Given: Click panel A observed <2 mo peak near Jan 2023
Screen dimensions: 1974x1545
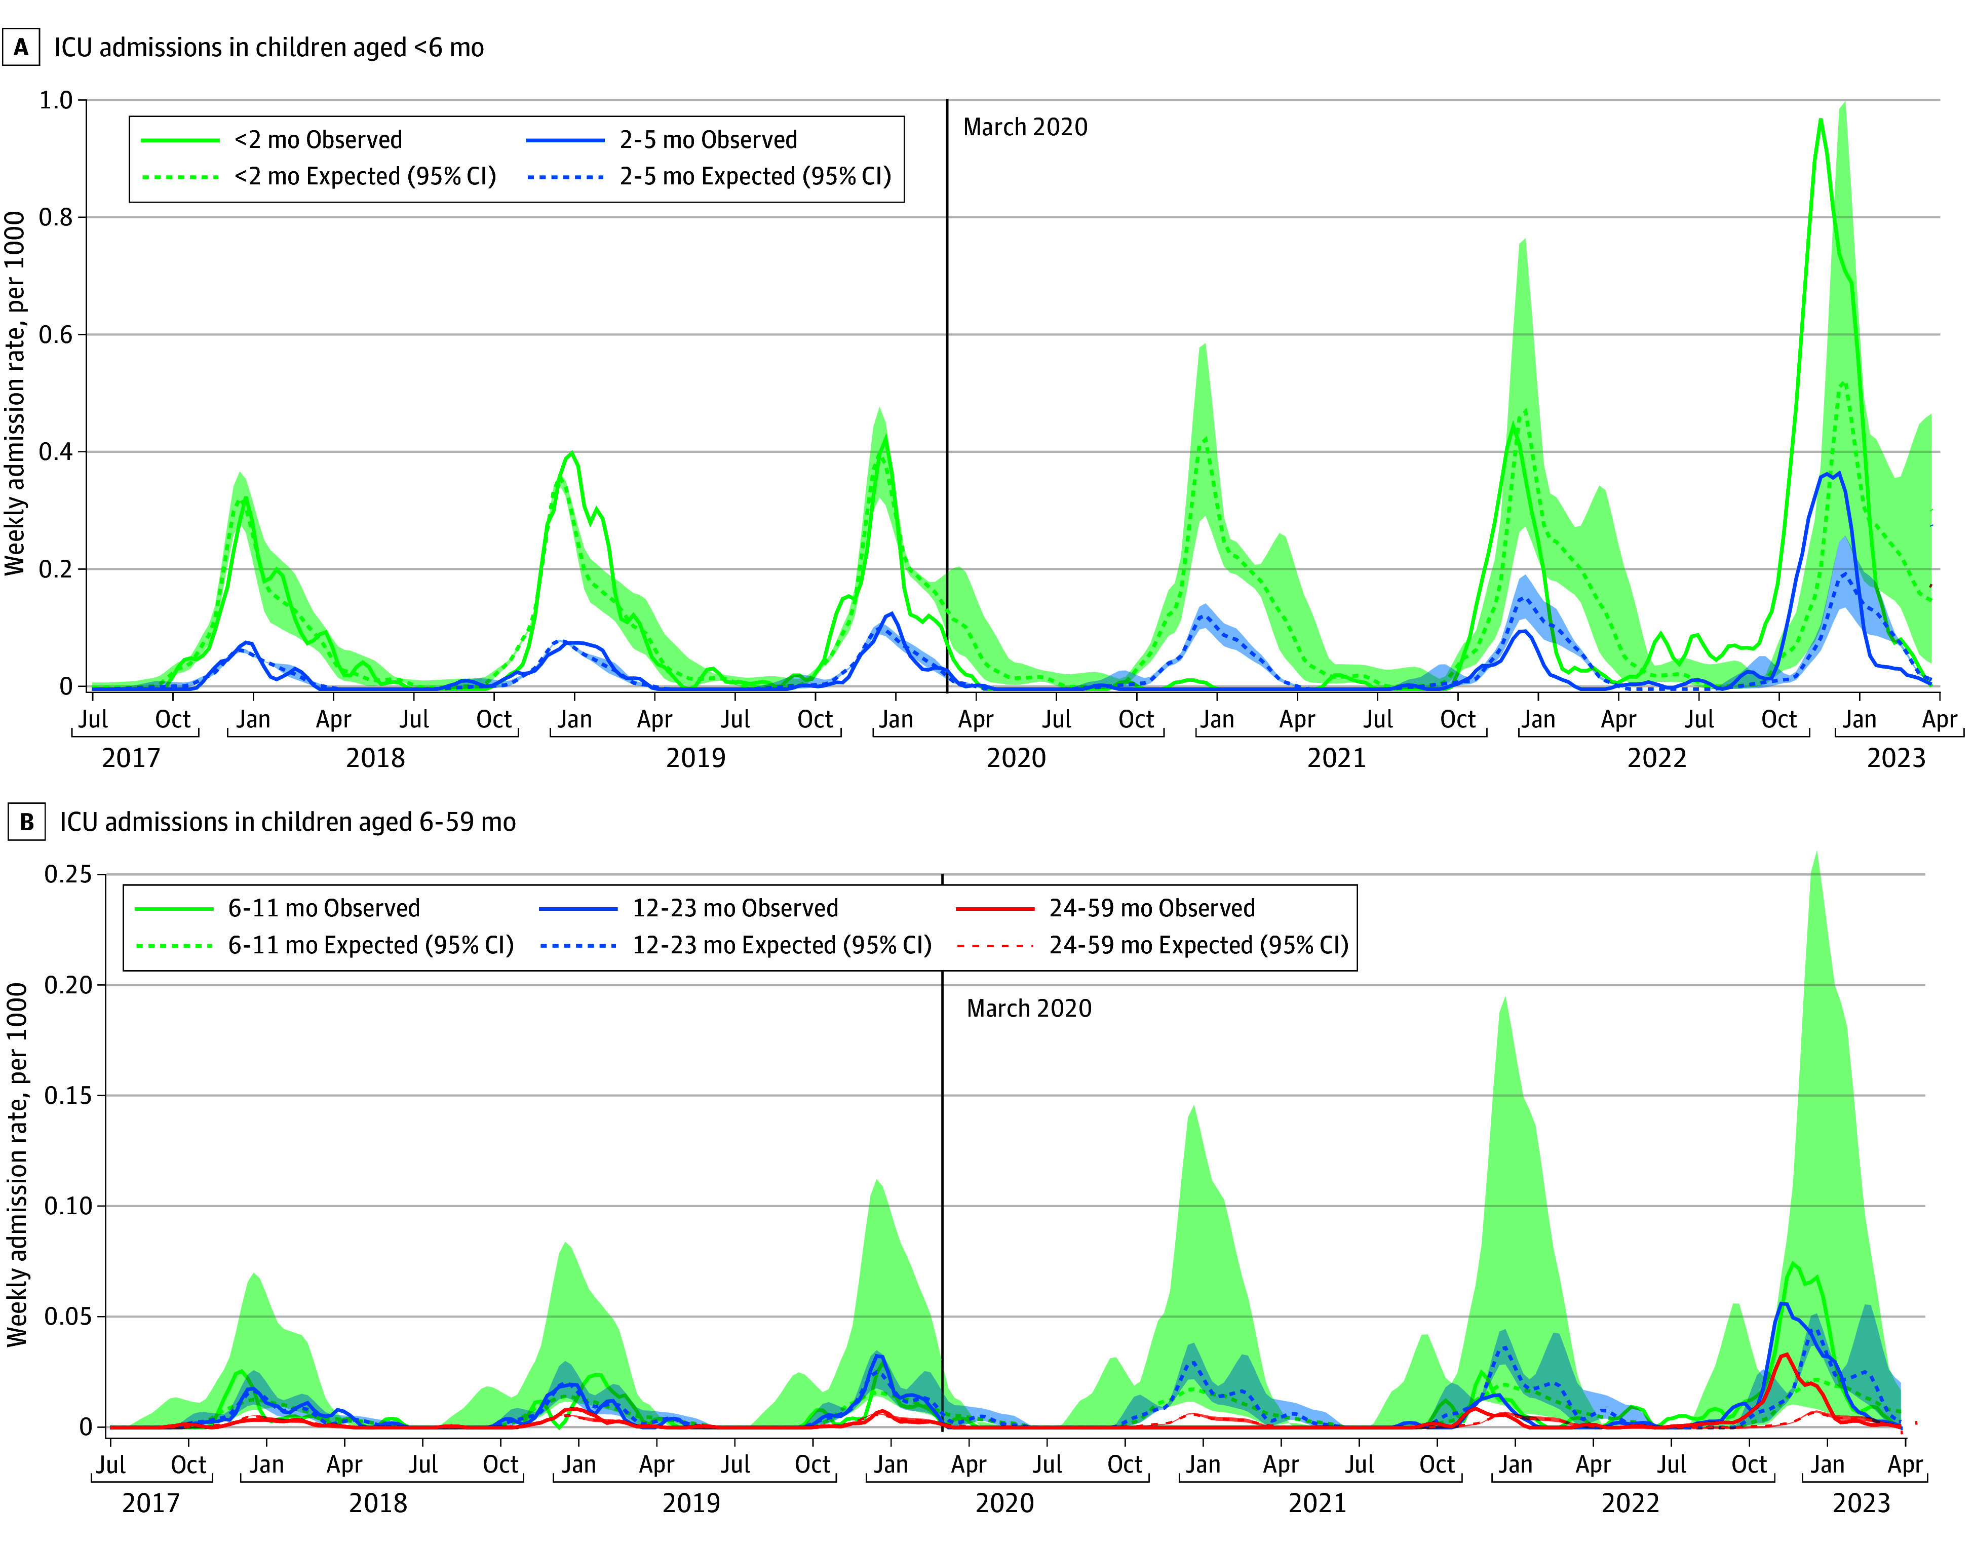Looking at the screenshot, I should point(1820,120).
